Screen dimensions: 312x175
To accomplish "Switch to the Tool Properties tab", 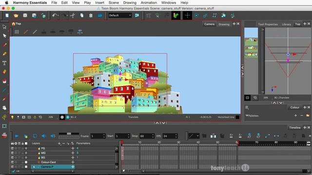I will tap(268, 24).
